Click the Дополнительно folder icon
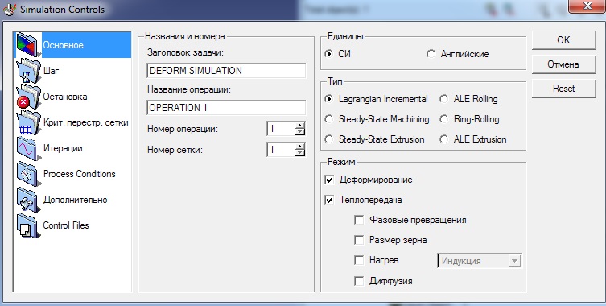 tap(28, 200)
